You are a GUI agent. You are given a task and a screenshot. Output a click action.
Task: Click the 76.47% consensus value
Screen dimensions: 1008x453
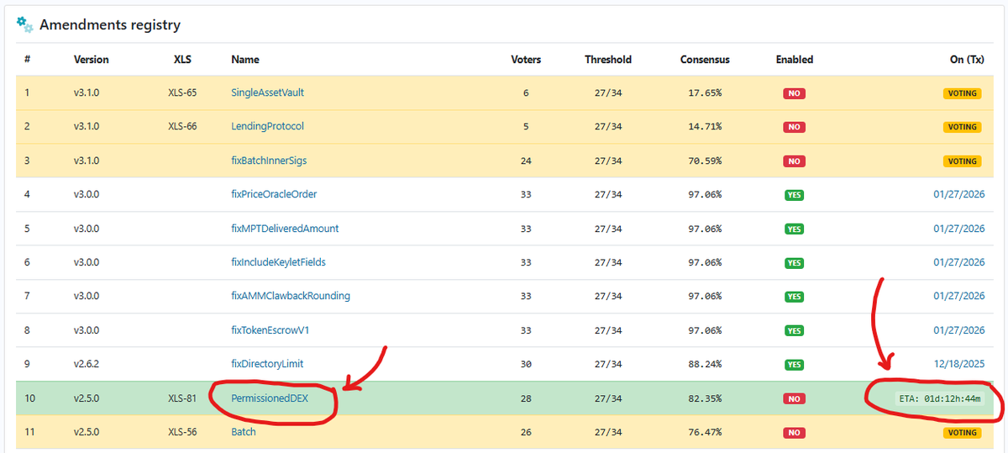point(705,432)
